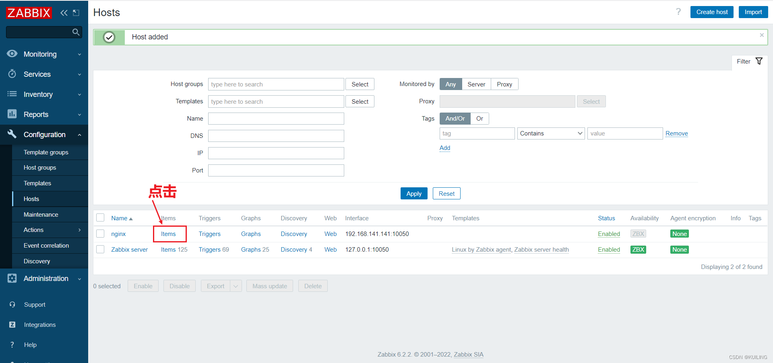This screenshot has height=363, width=773.
Task: Toggle sidebar hide icon next to logo
Action: point(76,13)
